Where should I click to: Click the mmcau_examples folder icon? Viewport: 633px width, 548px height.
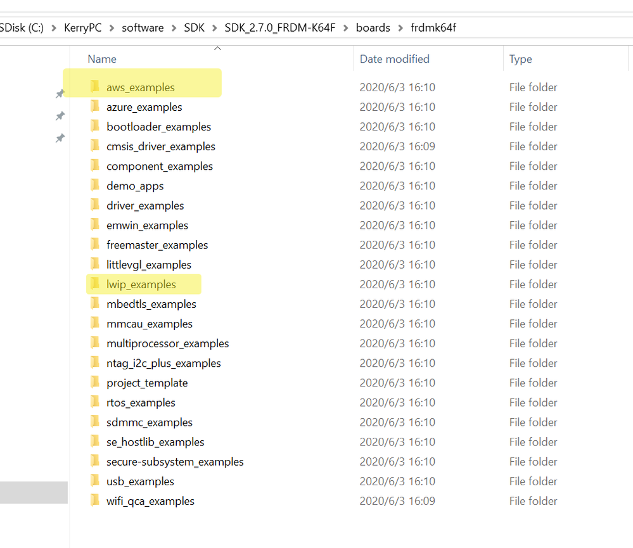(x=95, y=323)
